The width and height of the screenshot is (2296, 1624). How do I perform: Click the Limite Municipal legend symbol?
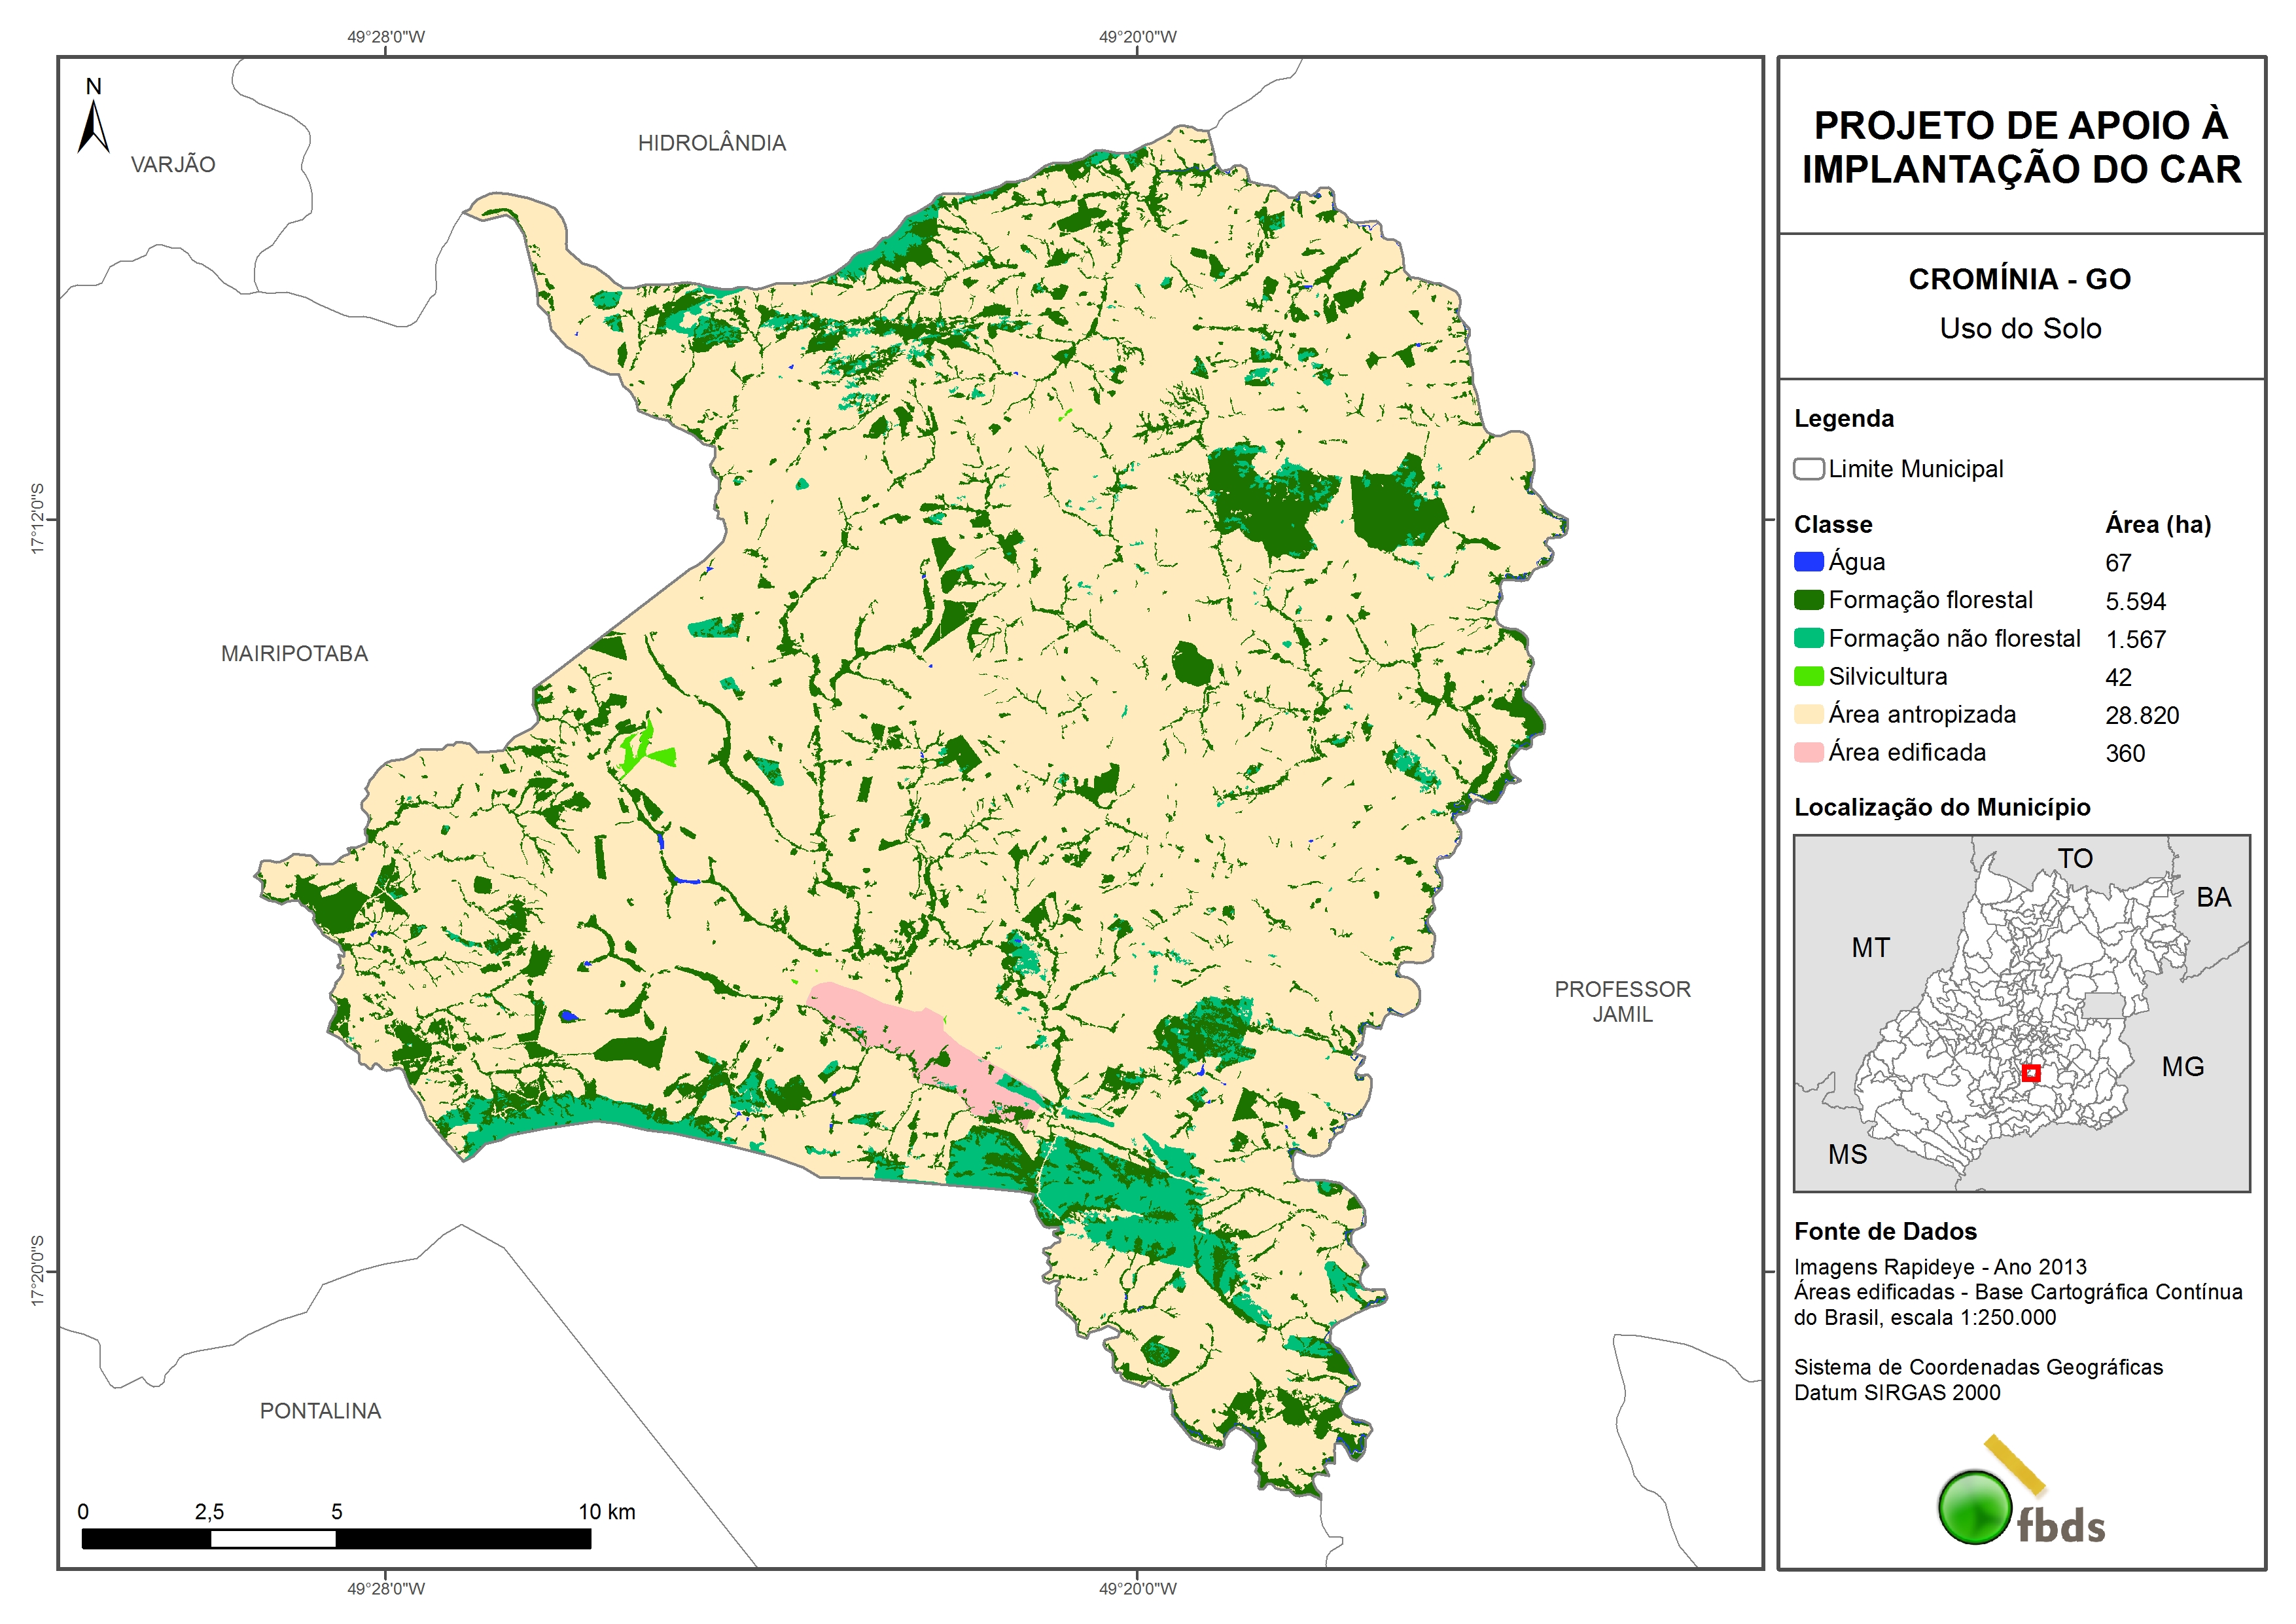pyautogui.click(x=1808, y=469)
